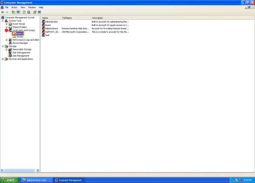This screenshot has height=183, width=255.
Task: Click the Computer Management taskbar button
Action: coord(69,180)
